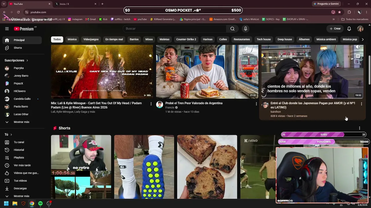Click the kainihon channel avatar
The height and width of the screenshot is (208, 371).
(x=265, y=105)
